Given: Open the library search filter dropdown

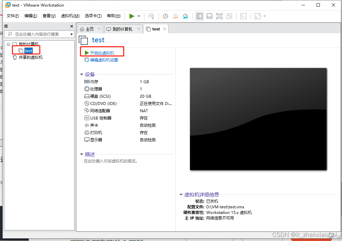Looking at the screenshot, I should click(71, 34).
